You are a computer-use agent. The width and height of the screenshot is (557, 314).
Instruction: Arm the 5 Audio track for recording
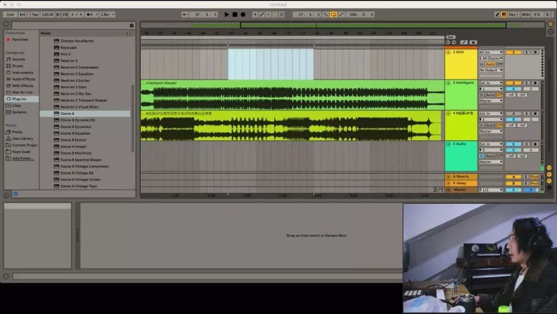point(535,144)
